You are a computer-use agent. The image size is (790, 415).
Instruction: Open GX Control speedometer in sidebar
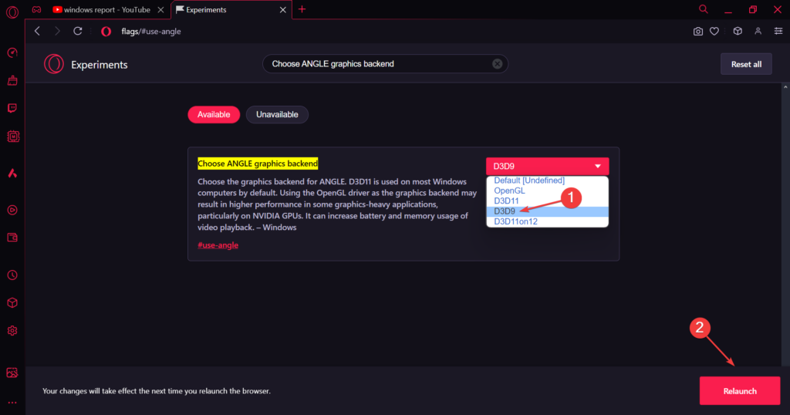click(12, 52)
